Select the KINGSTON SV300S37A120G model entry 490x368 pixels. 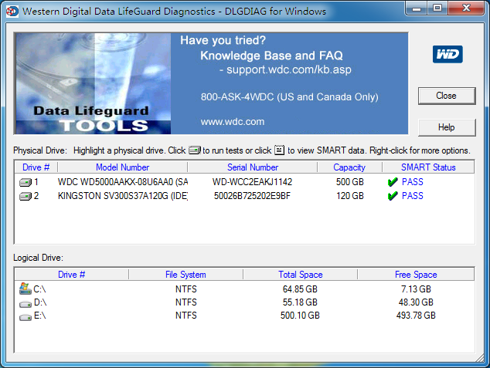123,196
